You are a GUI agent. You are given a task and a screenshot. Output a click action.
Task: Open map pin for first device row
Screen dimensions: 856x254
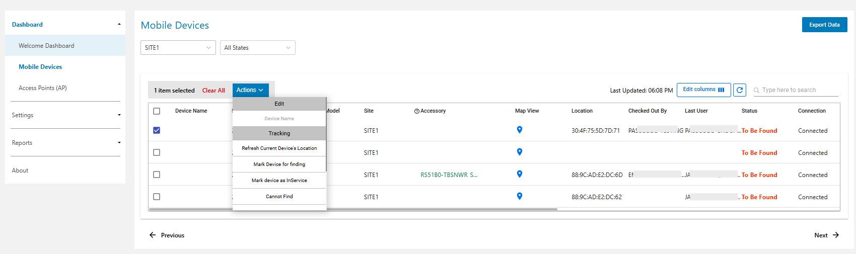pyautogui.click(x=520, y=130)
